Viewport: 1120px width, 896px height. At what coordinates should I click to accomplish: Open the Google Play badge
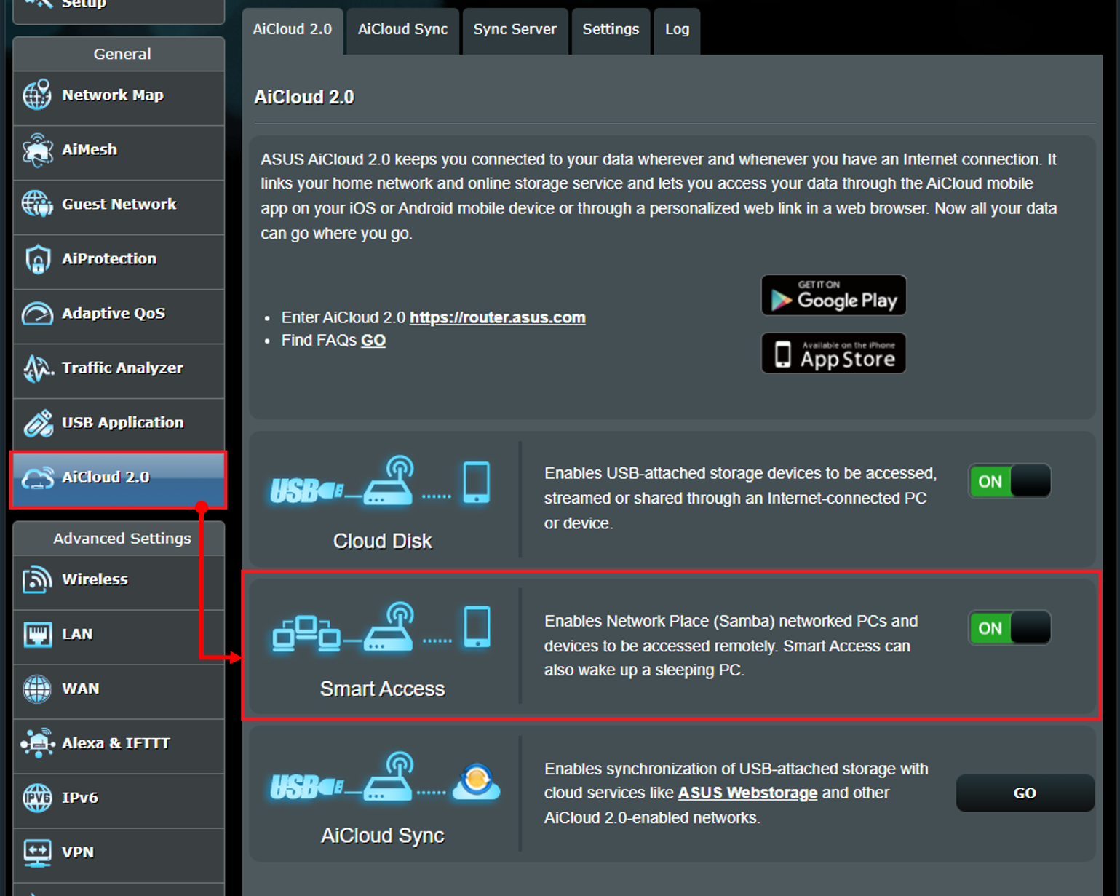[x=834, y=295]
